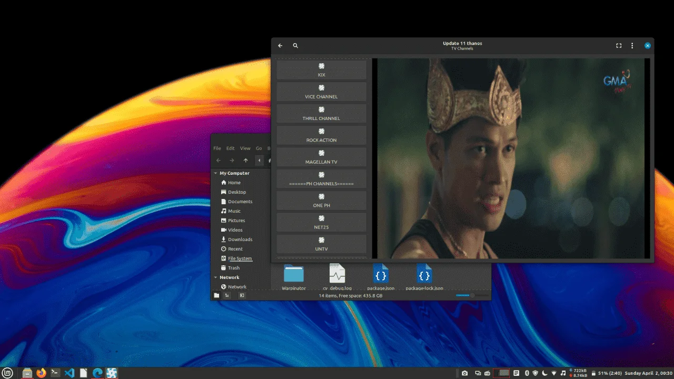Navigate up one folder in file manager
The image size is (674, 379).
pyautogui.click(x=245, y=161)
